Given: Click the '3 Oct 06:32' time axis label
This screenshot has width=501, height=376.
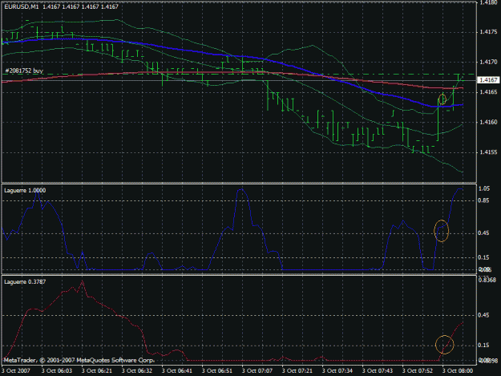Looking at the screenshot, I should point(137,370).
